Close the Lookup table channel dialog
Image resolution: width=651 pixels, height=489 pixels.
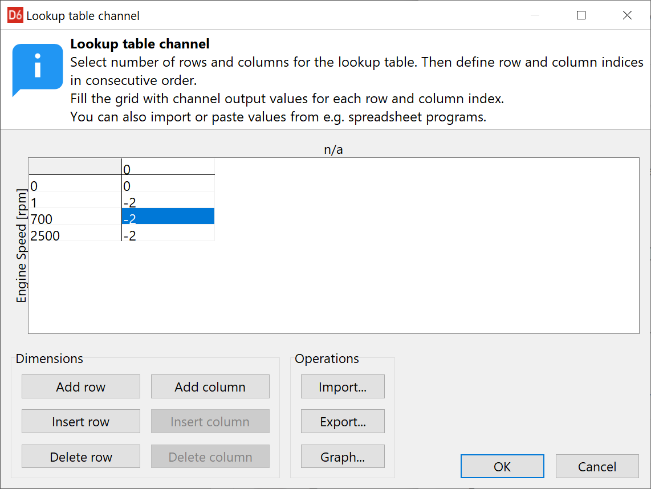(627, 15)
